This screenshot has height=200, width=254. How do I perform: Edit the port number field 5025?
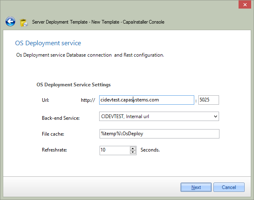point(208,100)
